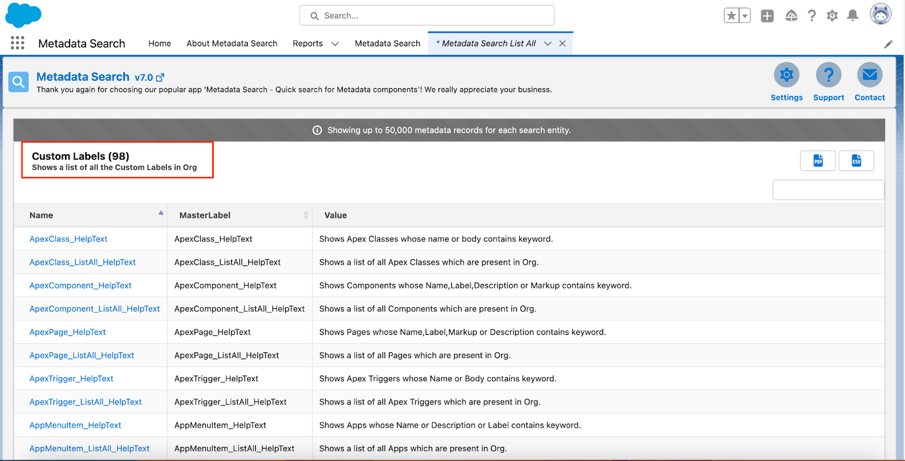Open the Help question mark icon
The width and height of the screenshot is (905, 461).
812,16
